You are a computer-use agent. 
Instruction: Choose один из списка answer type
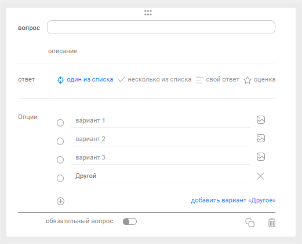coord(85,80)
